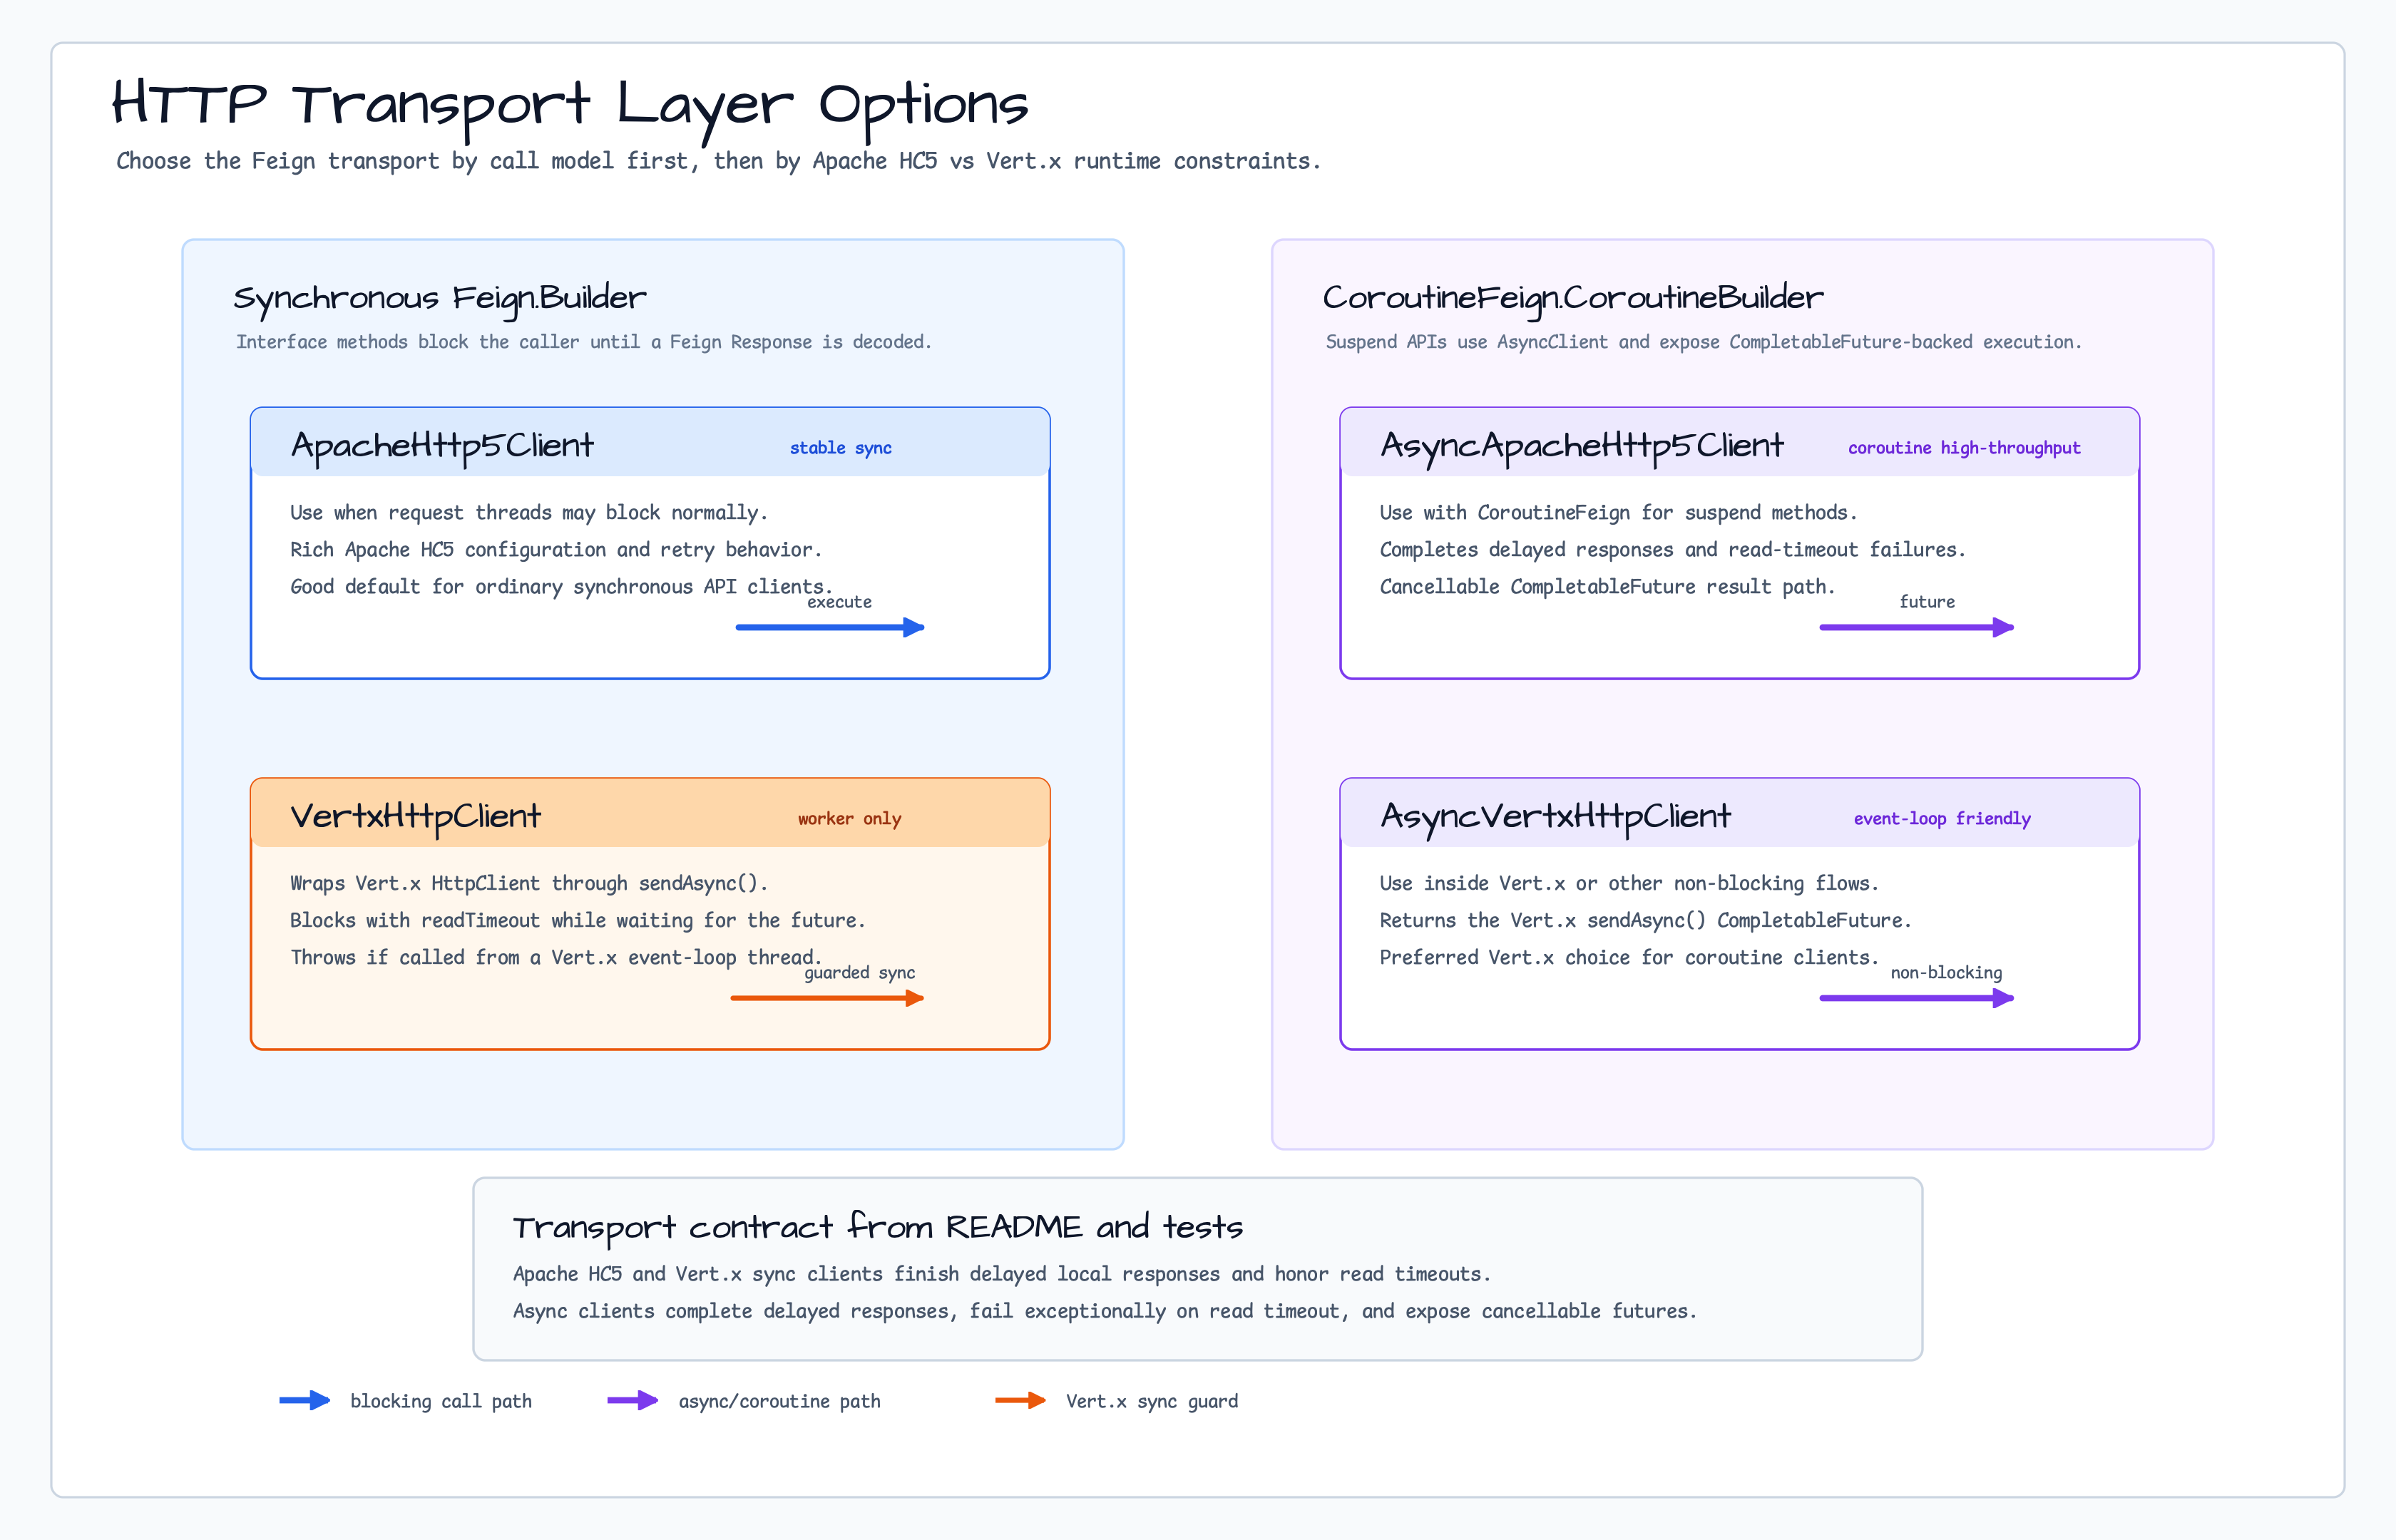2396x1540 pixels.
Task: Click the subtitle 'Choose the Feign transport by call model first'
Action: 718,161
